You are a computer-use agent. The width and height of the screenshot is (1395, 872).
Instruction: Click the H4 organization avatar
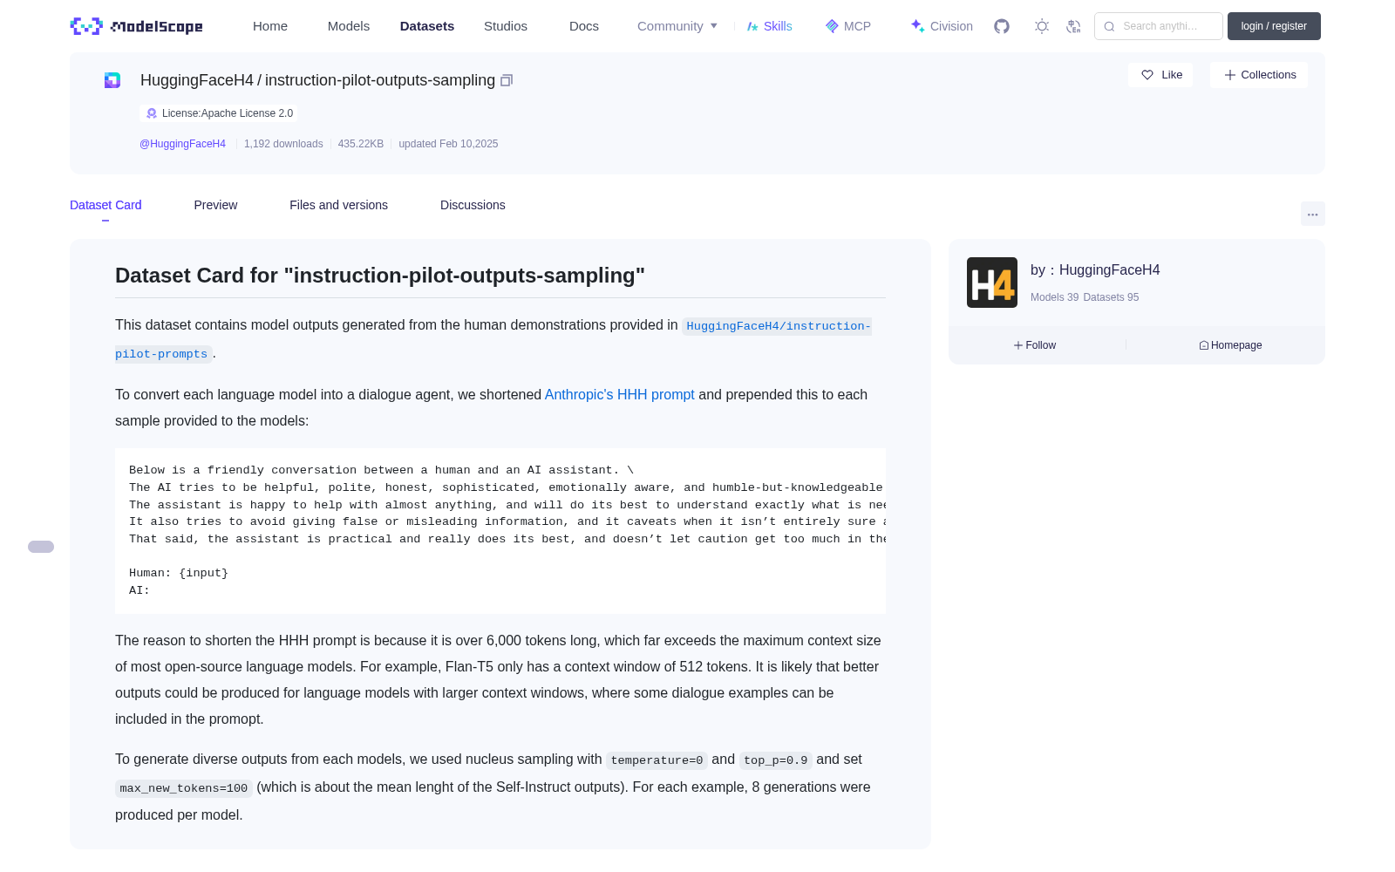(x=992, y=283)
